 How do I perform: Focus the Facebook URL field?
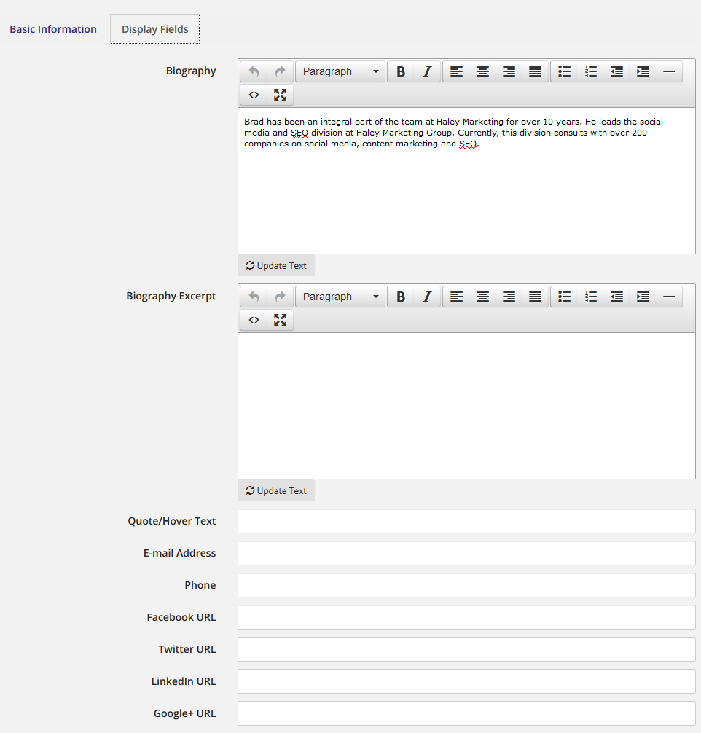(x=466, y=617)
